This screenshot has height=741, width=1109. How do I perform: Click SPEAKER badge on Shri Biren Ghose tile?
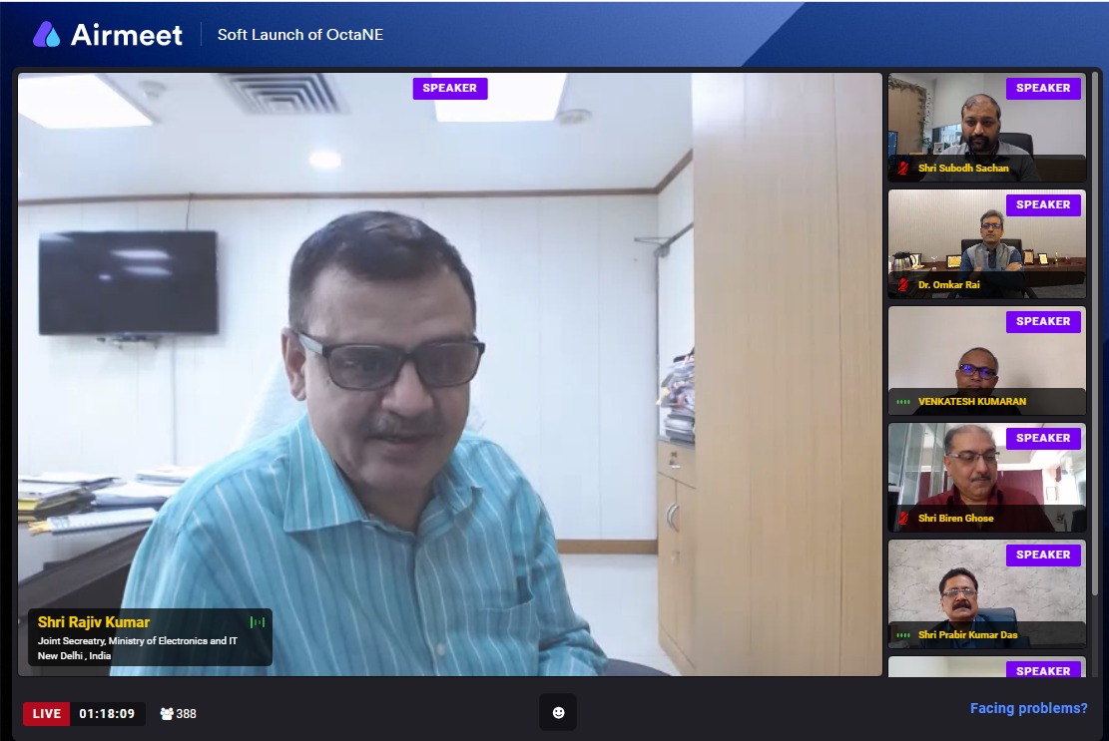(x=1043, y=438)
